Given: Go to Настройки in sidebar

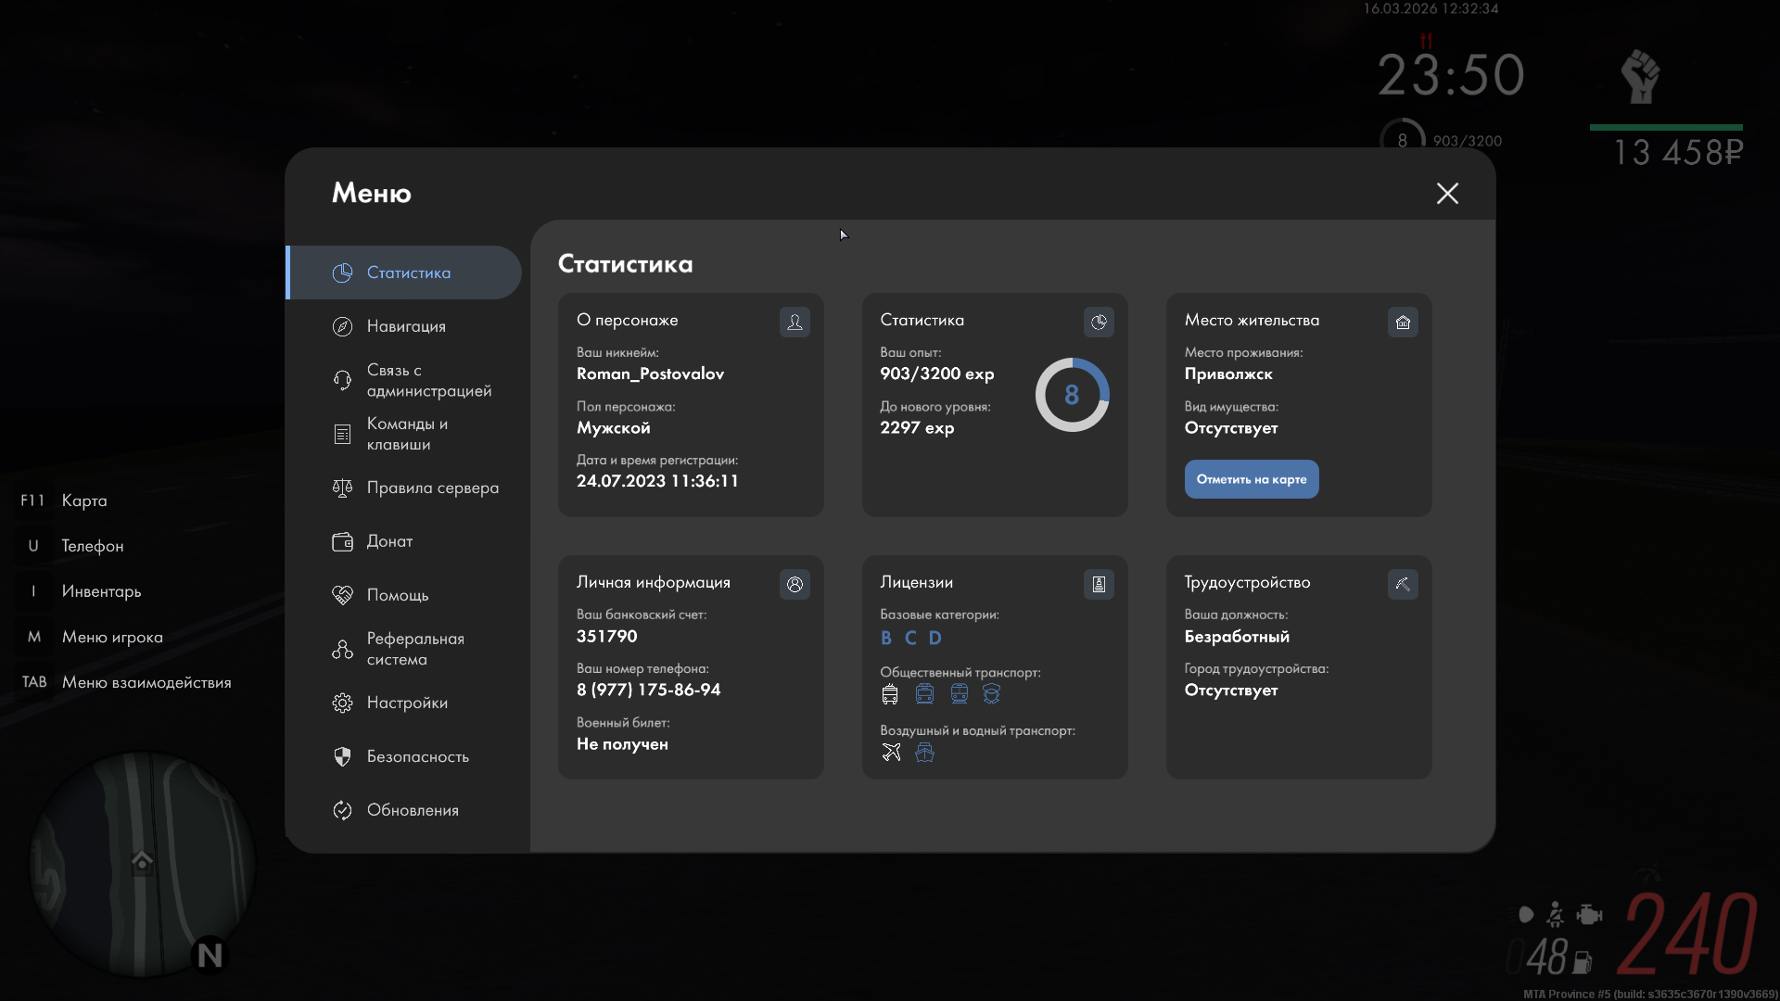Looking at the screenshot, I should pyautogui.click(x=407, y=703).
